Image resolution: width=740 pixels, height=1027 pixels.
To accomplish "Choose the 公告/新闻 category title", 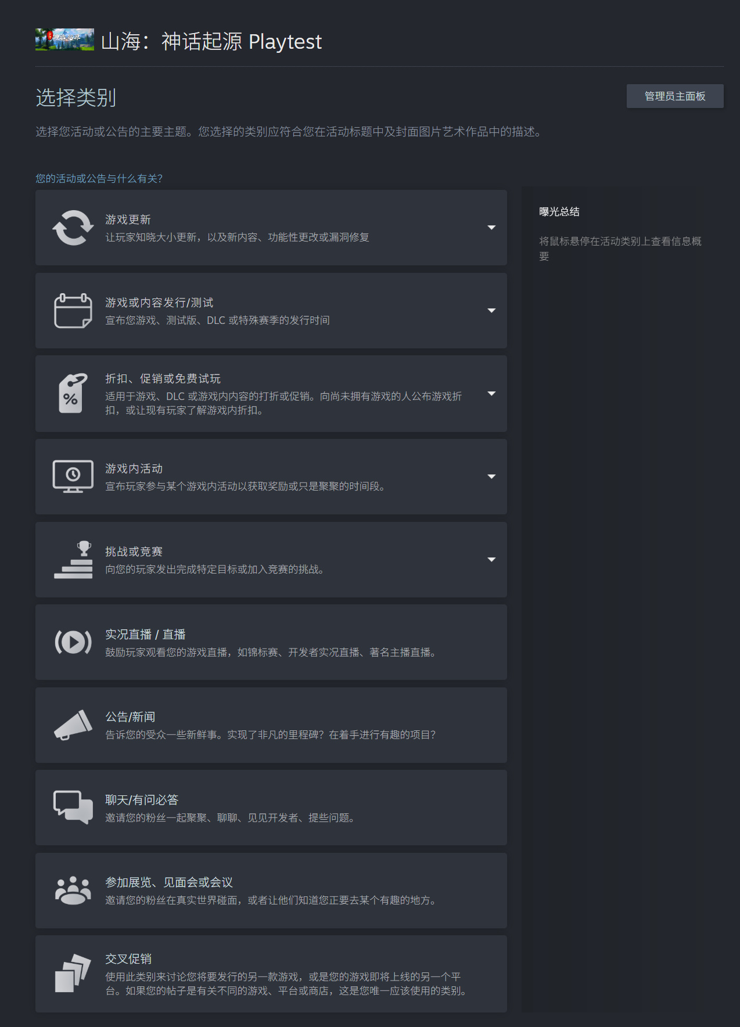I will pyautogui.click(x=130, y=717).
